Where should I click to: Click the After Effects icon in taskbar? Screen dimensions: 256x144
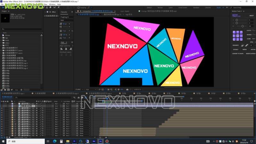[100, 141]
